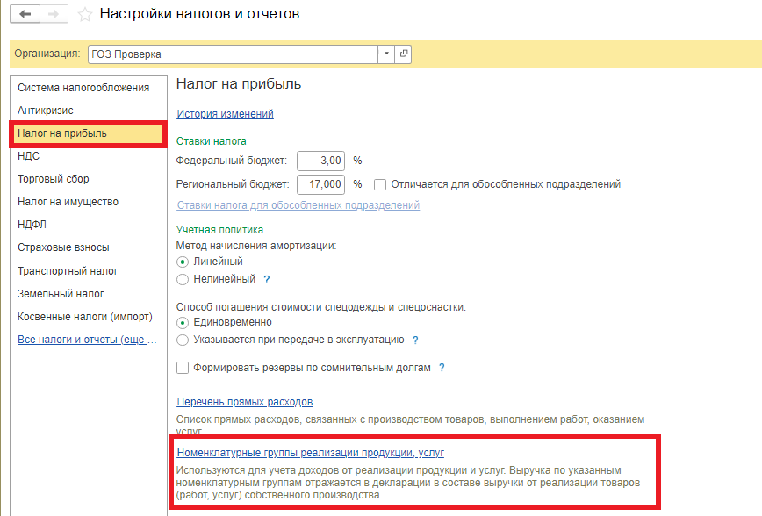Add page to favorites with star icon

[84, 15]
